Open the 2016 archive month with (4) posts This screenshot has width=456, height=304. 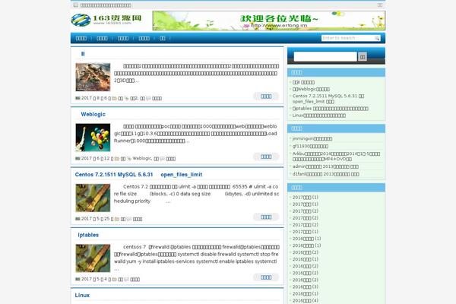coord(305,300)
